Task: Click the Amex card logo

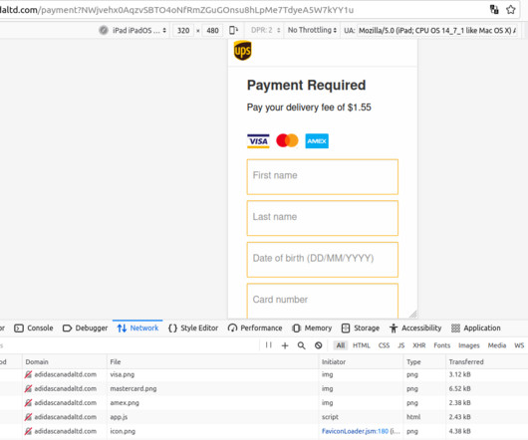Action: coord(317,141)
